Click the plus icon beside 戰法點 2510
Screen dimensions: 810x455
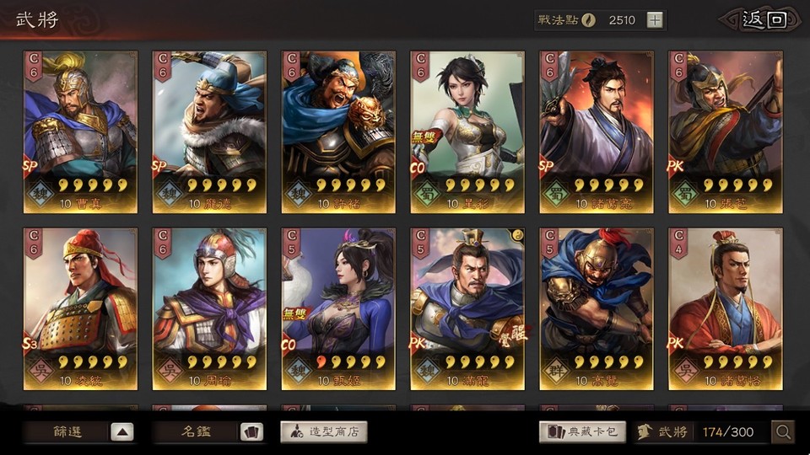[655, 20]
